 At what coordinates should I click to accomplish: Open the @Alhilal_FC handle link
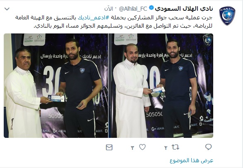click(x=133, y=9)
